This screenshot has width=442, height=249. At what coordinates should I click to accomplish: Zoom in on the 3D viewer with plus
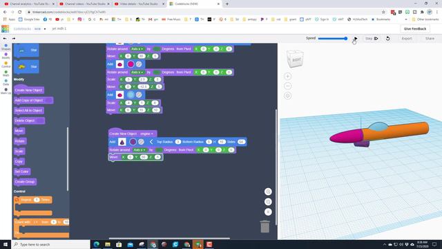click(287, 76)
